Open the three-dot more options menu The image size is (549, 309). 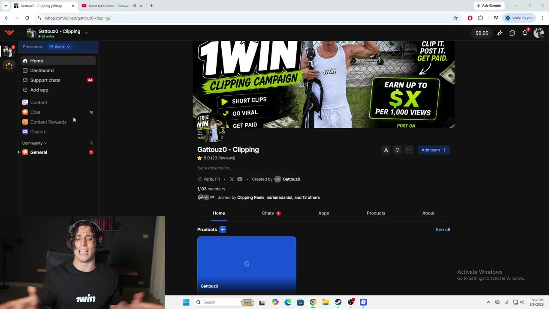tap(409, 150)
